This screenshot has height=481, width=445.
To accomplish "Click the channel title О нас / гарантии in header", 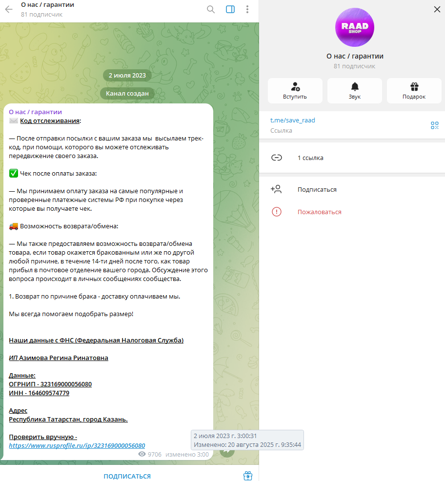I will point(47,5).
